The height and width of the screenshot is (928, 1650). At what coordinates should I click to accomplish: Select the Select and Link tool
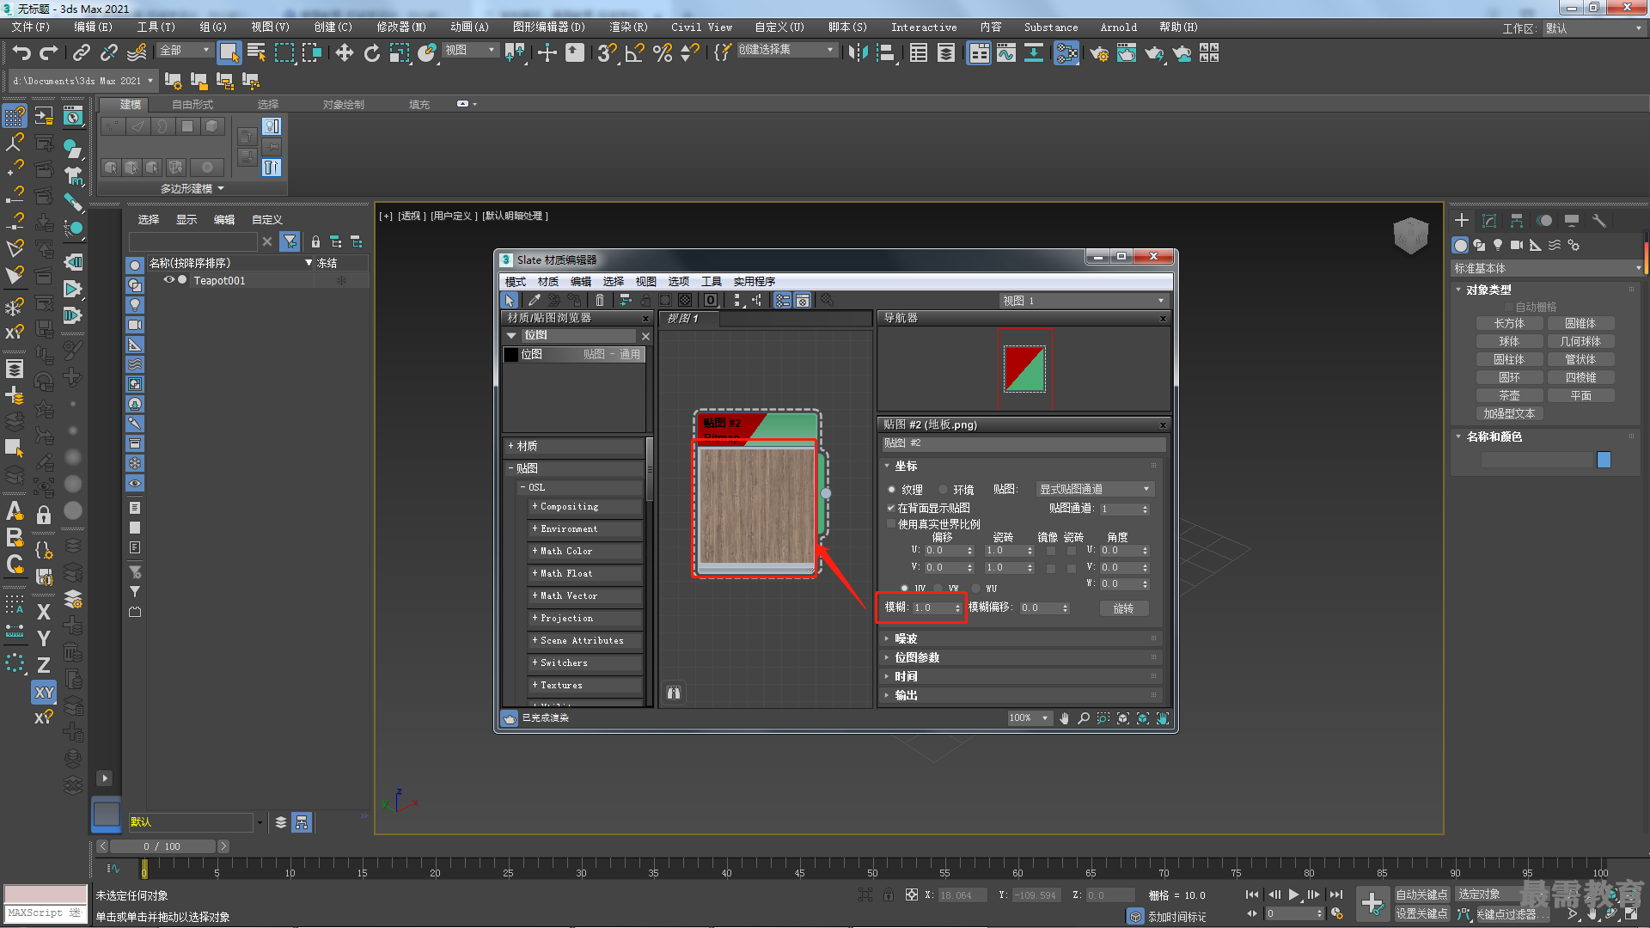[x=82, y=53]
